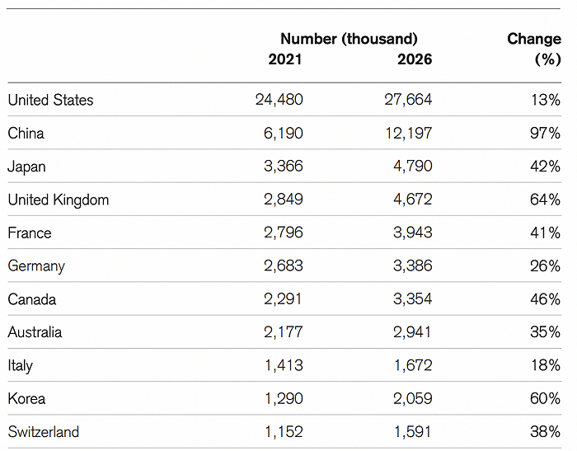The image size is (577, 451).
Task: Click the 2026 column header
Action: (x=414, y=59)
